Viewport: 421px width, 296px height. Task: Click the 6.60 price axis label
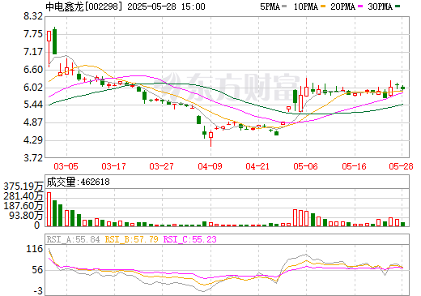pyautogui.click(x=33, y=70)
